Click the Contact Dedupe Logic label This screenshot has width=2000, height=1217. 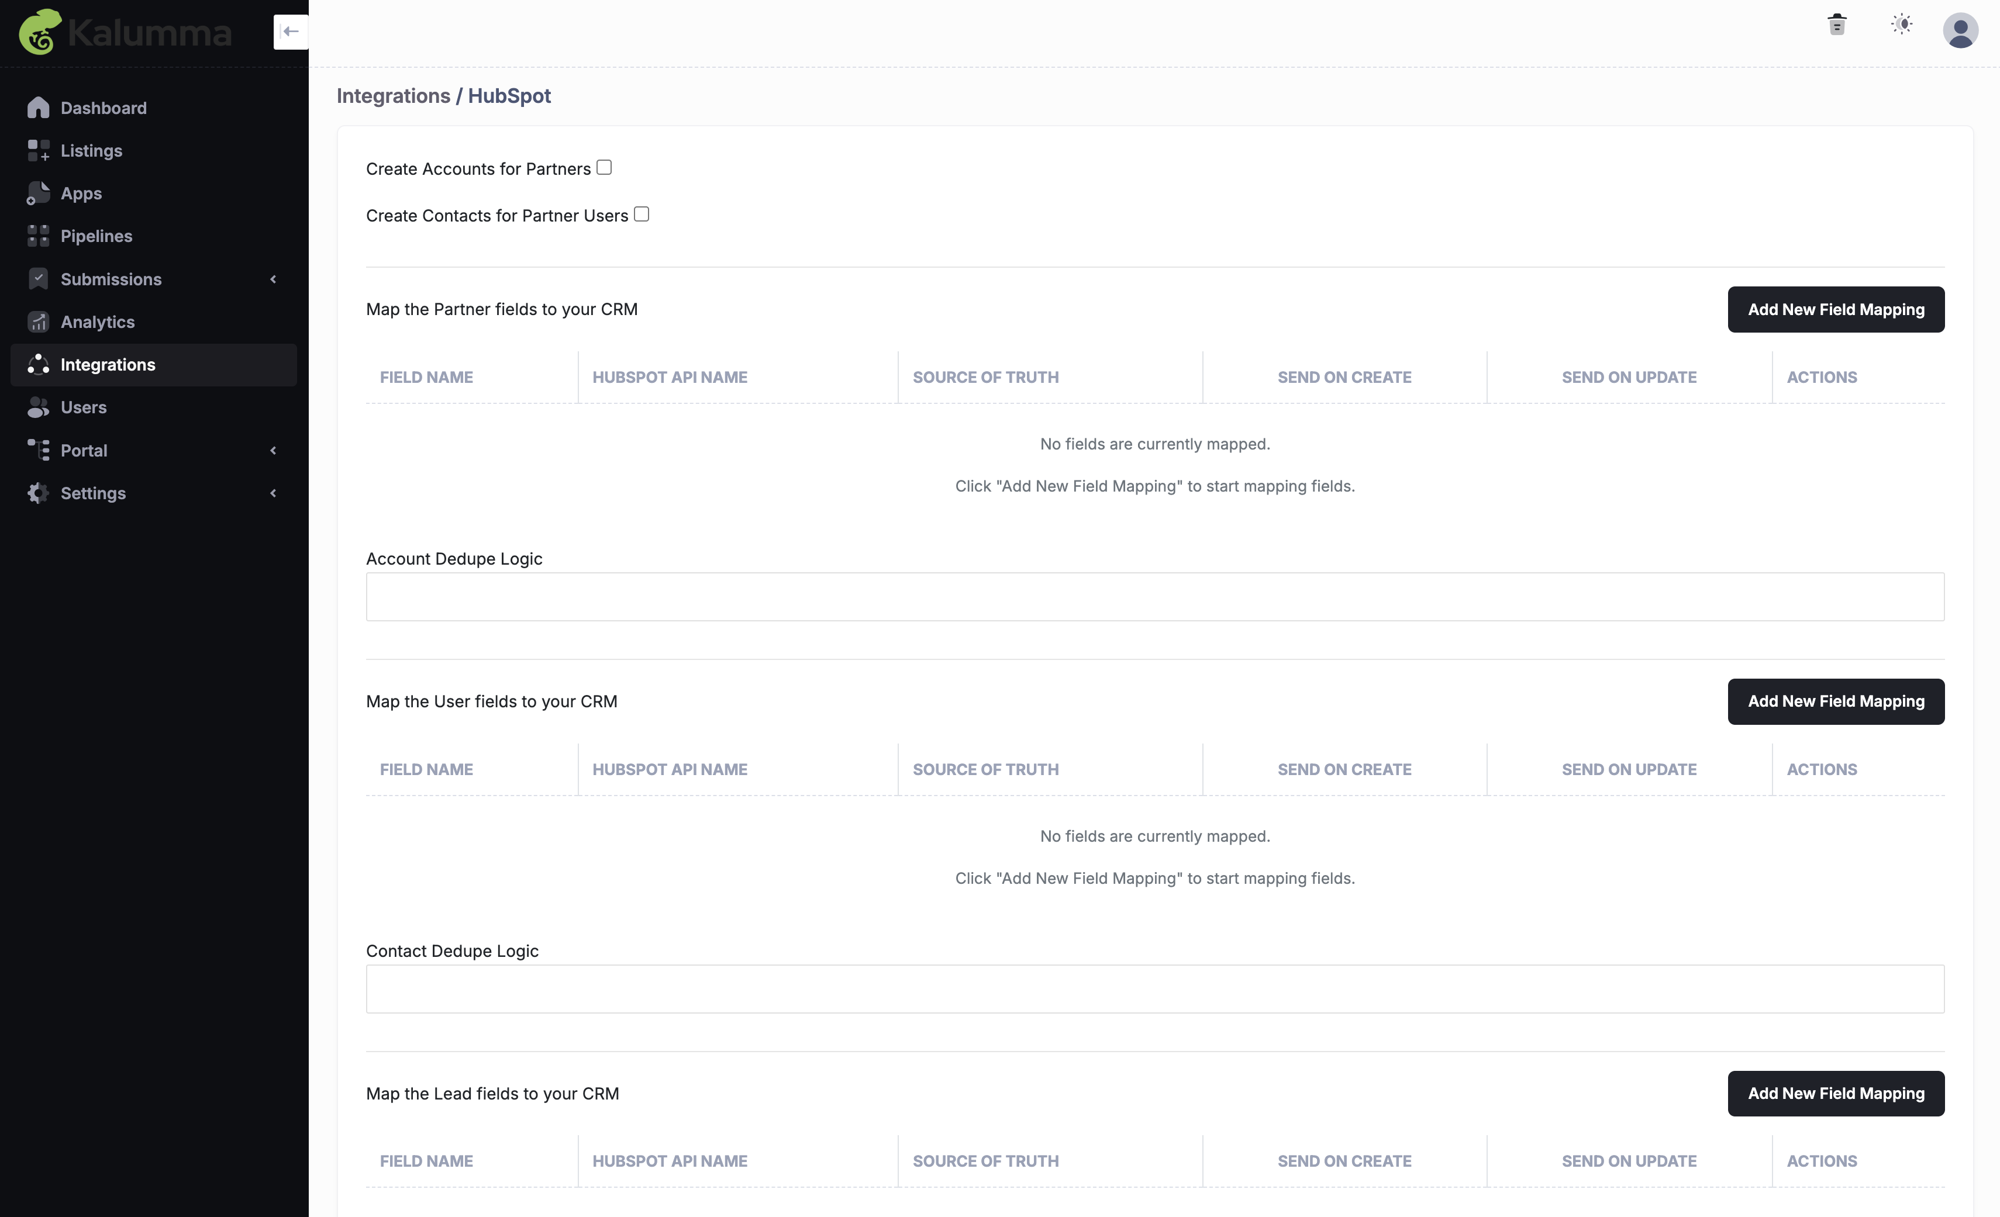(x=452, y=951)
